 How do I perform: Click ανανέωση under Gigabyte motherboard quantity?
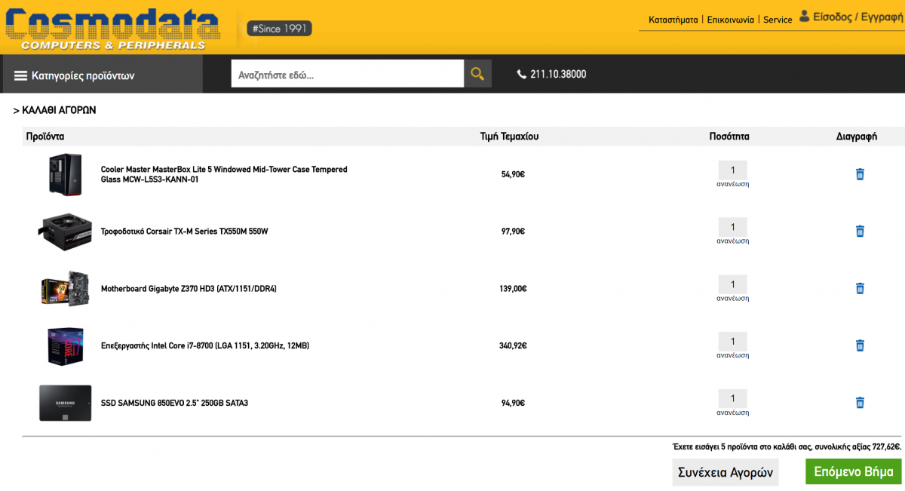pyautogui.click(x=732, y=298)
